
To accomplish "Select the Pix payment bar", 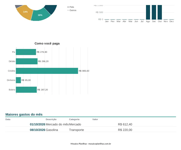I will (26, 52).
